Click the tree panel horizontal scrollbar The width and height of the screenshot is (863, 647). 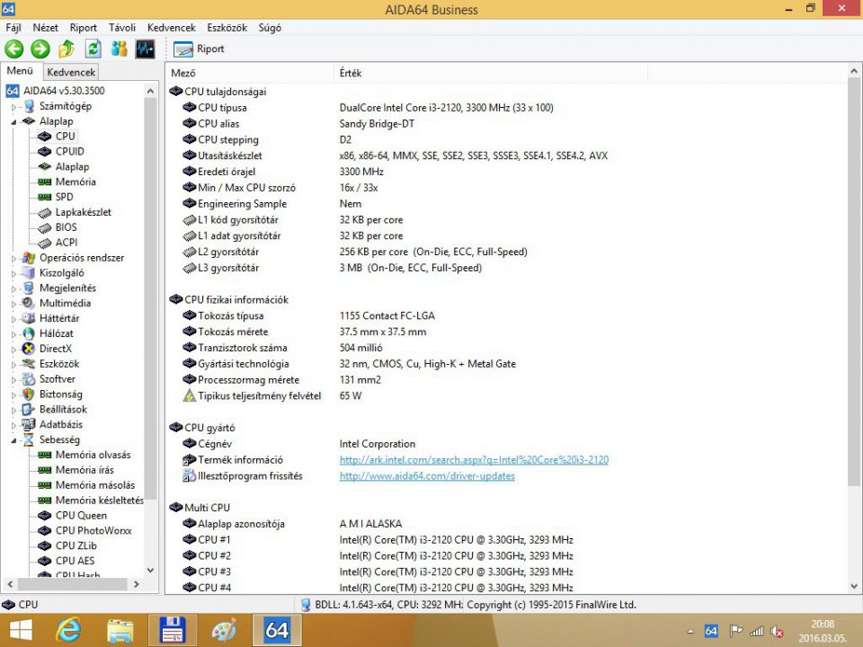point(73,584)
